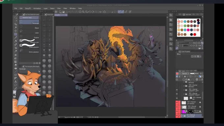The height and width of the screenshot is (126, 224).
Task: Choose the Erase selection sub tool
Action: [x=29, y=46]
